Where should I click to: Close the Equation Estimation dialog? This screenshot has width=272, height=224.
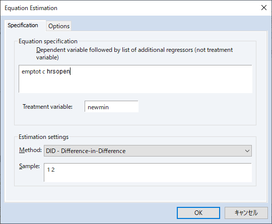[x=264, y=8]
